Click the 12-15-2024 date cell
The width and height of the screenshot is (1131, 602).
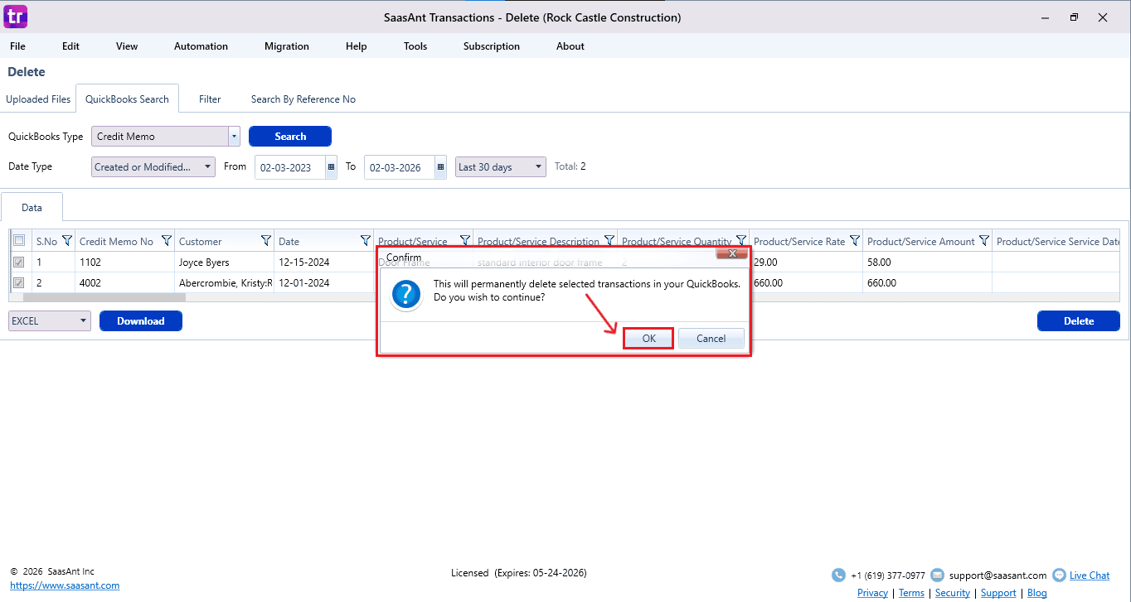[324, 262]
